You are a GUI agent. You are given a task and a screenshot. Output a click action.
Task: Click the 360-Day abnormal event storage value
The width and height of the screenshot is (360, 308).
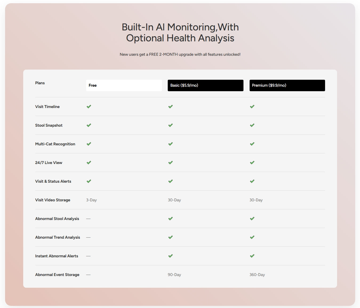point(257,275)
